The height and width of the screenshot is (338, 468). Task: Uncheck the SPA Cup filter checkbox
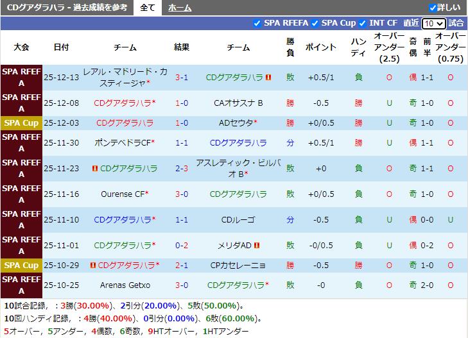pyautogui.click(x=315, y=23)
